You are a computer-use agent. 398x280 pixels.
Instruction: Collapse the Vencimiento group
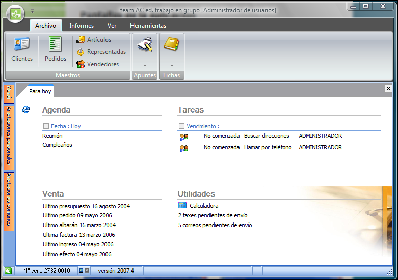coord(181,126)
